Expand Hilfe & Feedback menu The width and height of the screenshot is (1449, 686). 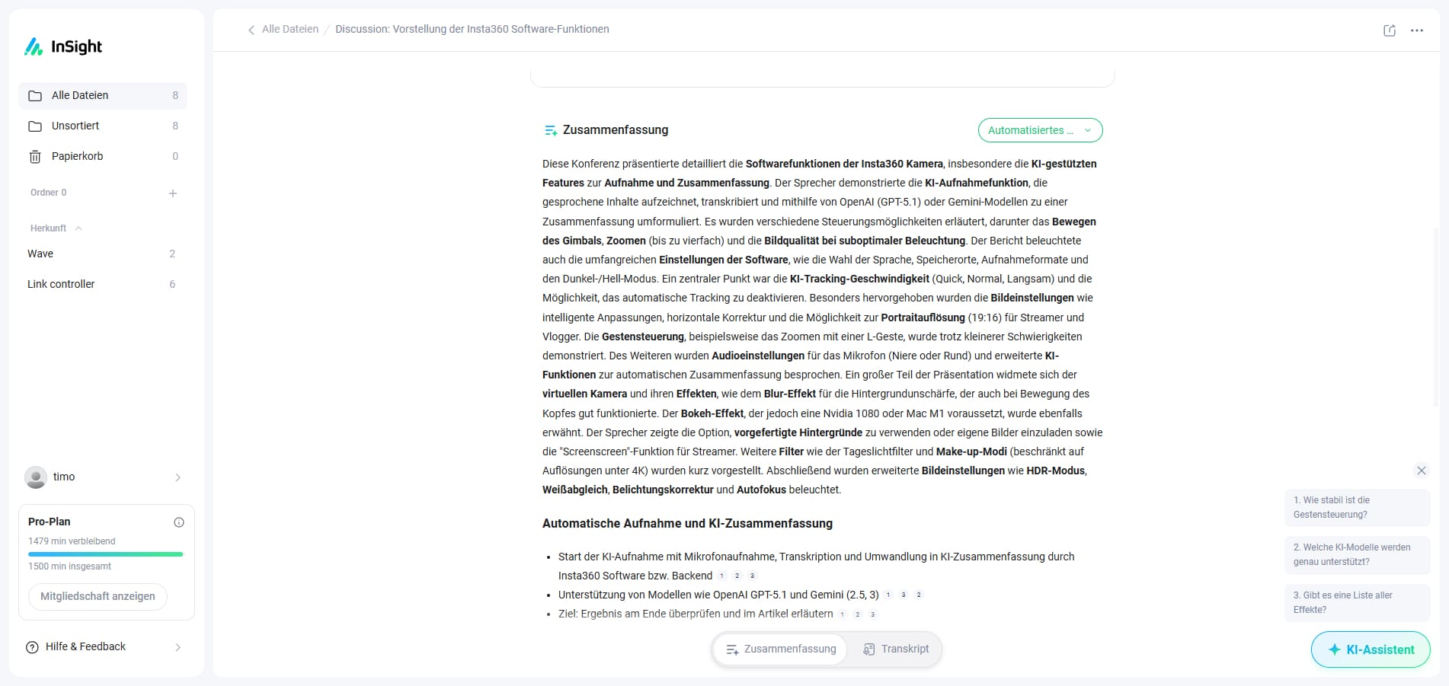[x=178, y=647]
